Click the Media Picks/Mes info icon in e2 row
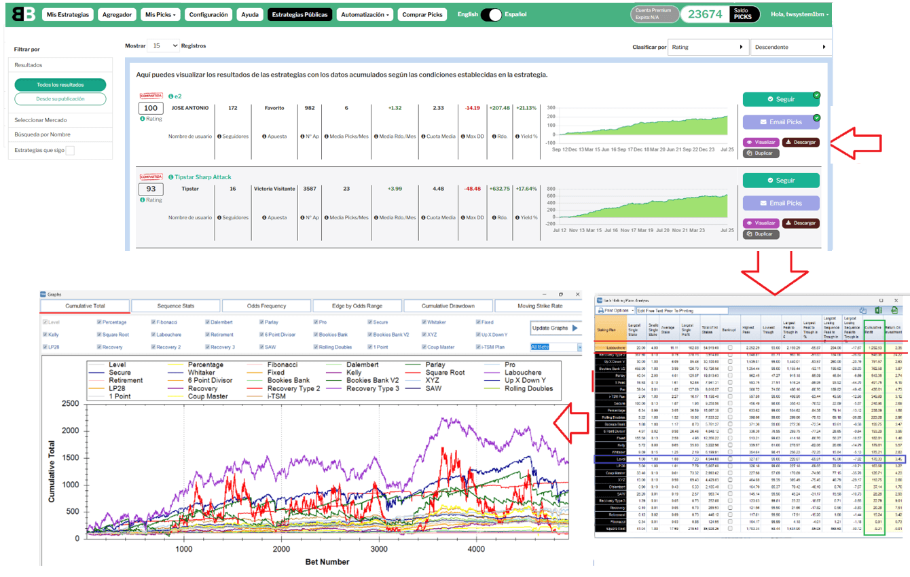Screen dimensions: 910x577 [326, 136]
